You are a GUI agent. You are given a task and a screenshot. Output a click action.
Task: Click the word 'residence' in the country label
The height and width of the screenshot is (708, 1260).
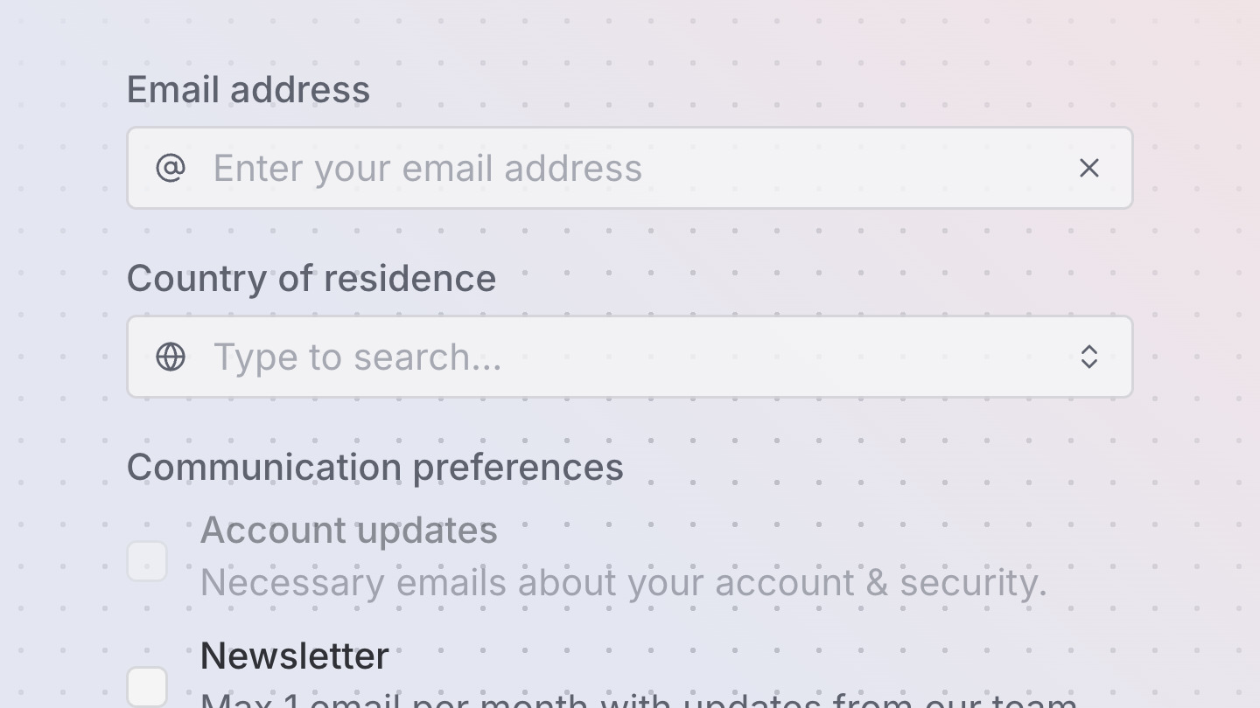[409, 278]
